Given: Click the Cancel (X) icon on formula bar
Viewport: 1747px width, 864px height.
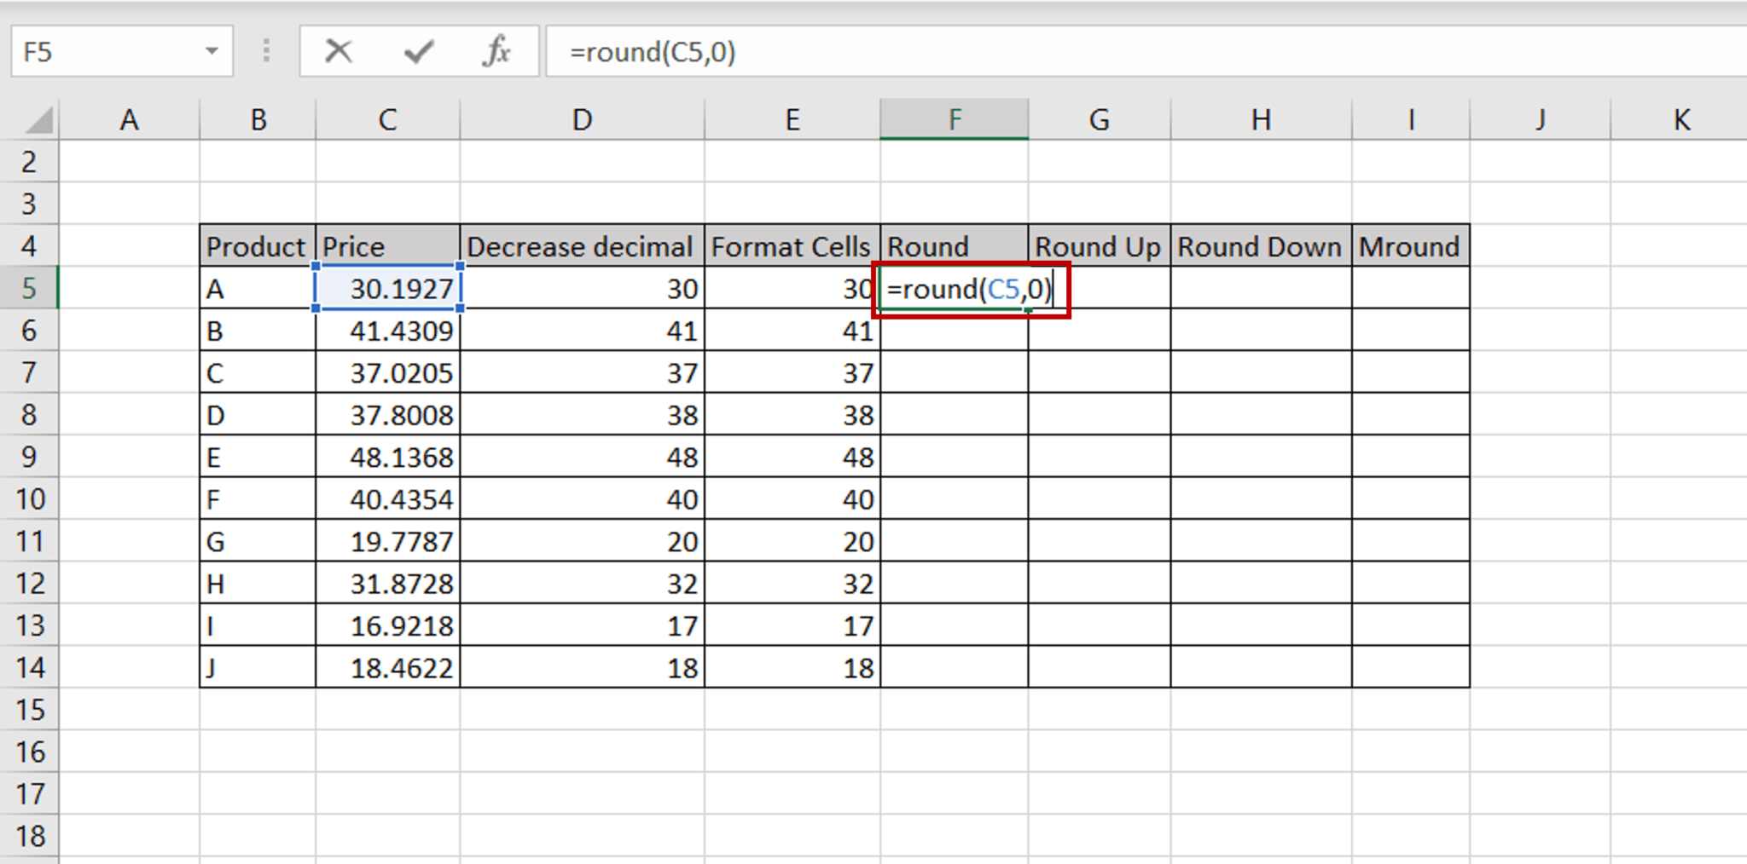Looking at the screenshot, I should (338, 51).
